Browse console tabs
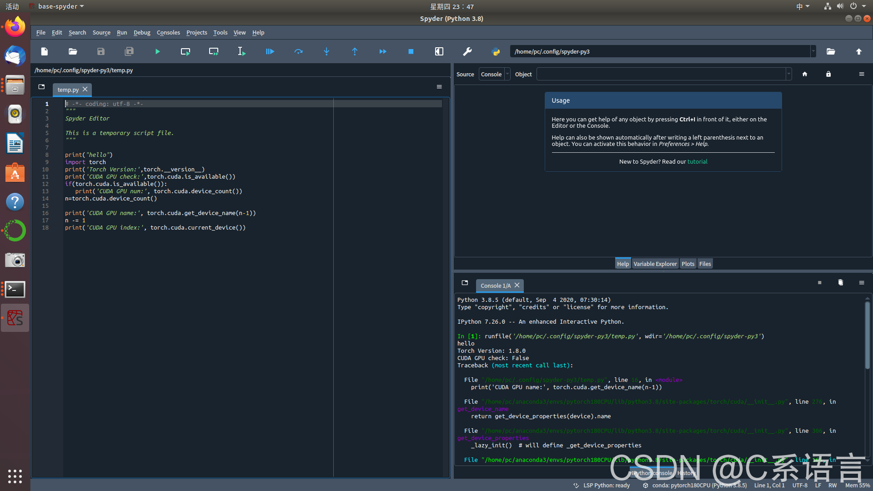Image resolution: width=873 pixels, height=491 pixels. pos(465,283)
